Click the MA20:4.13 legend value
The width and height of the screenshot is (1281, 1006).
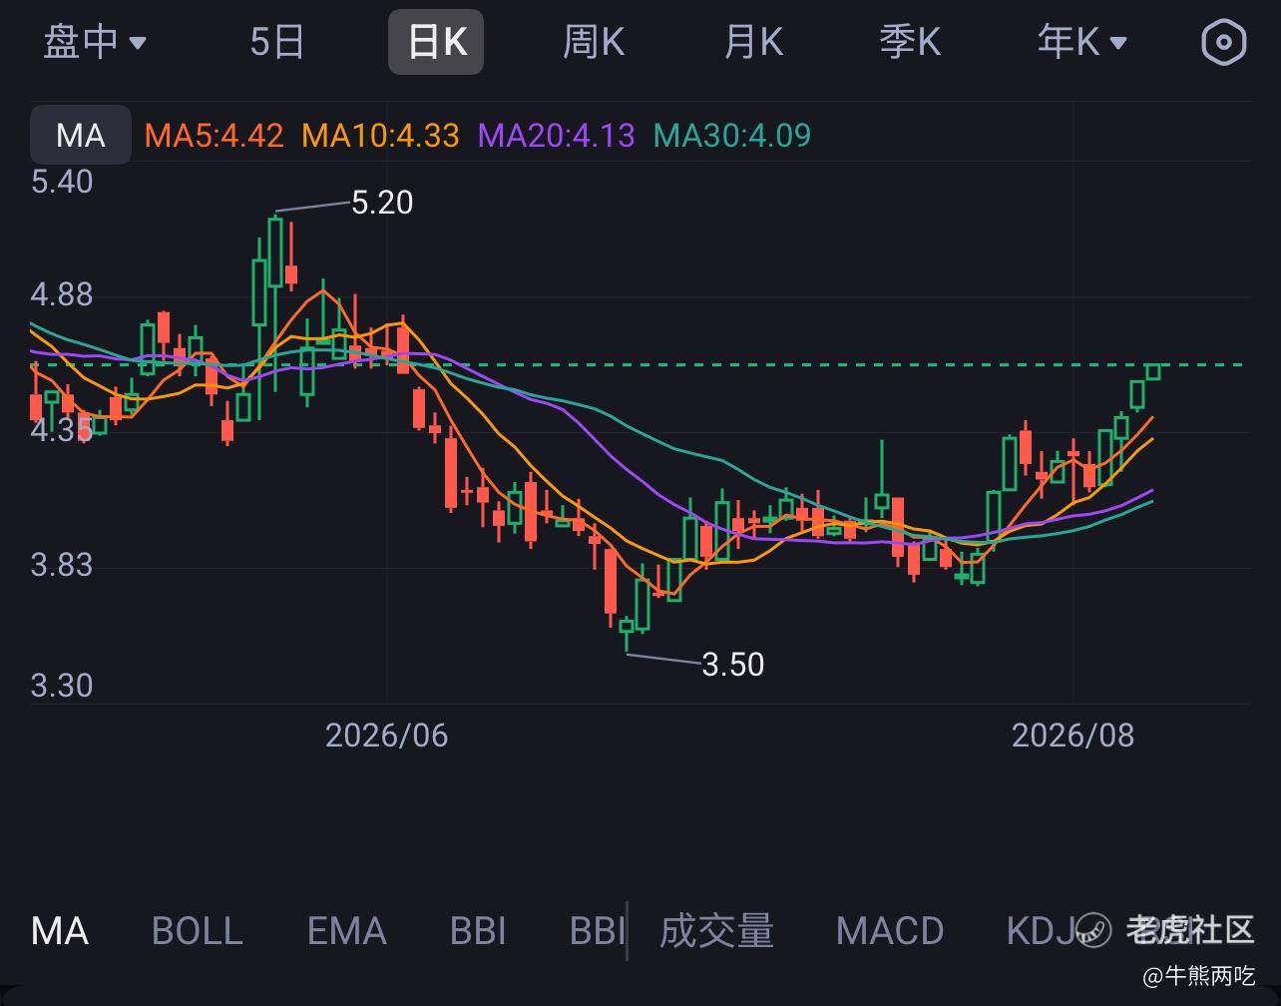[556, 136]
